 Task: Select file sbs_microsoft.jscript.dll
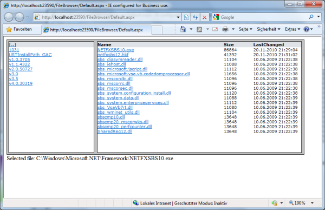click(x=122, y=69)
